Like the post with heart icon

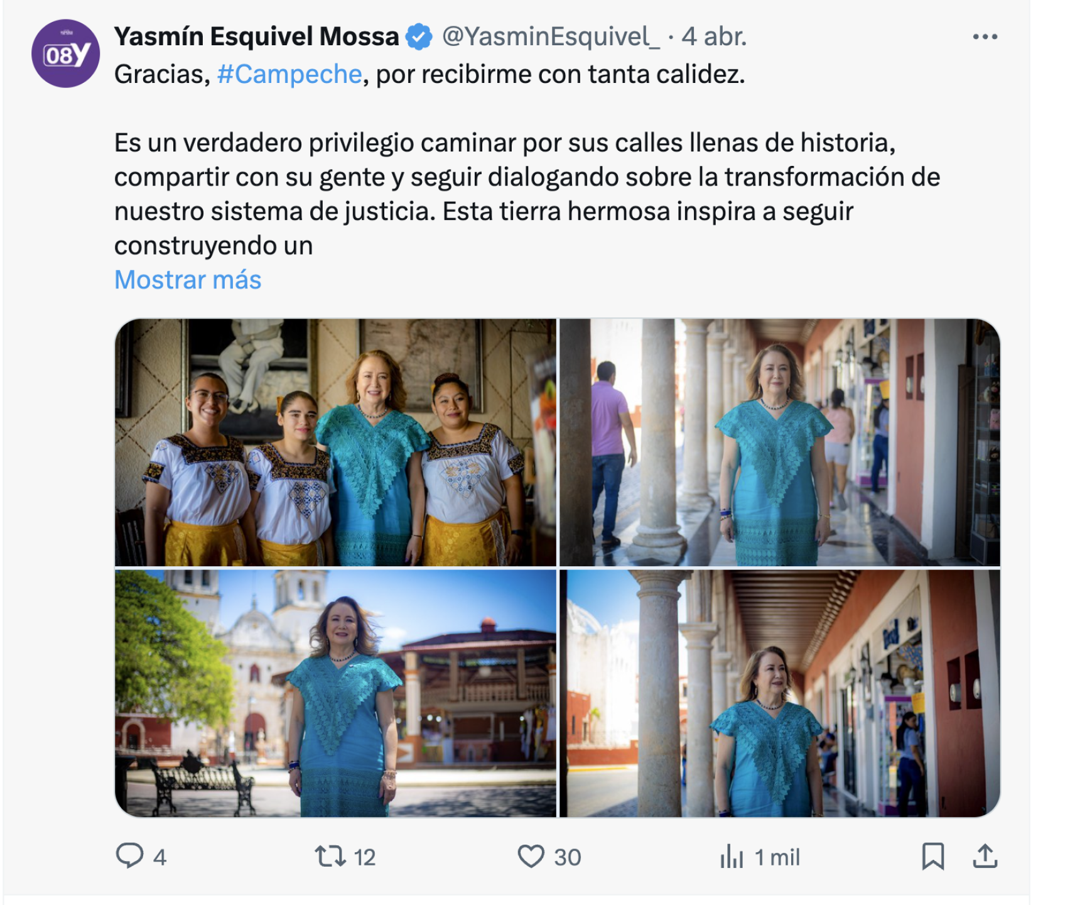[x=531, y=857]
